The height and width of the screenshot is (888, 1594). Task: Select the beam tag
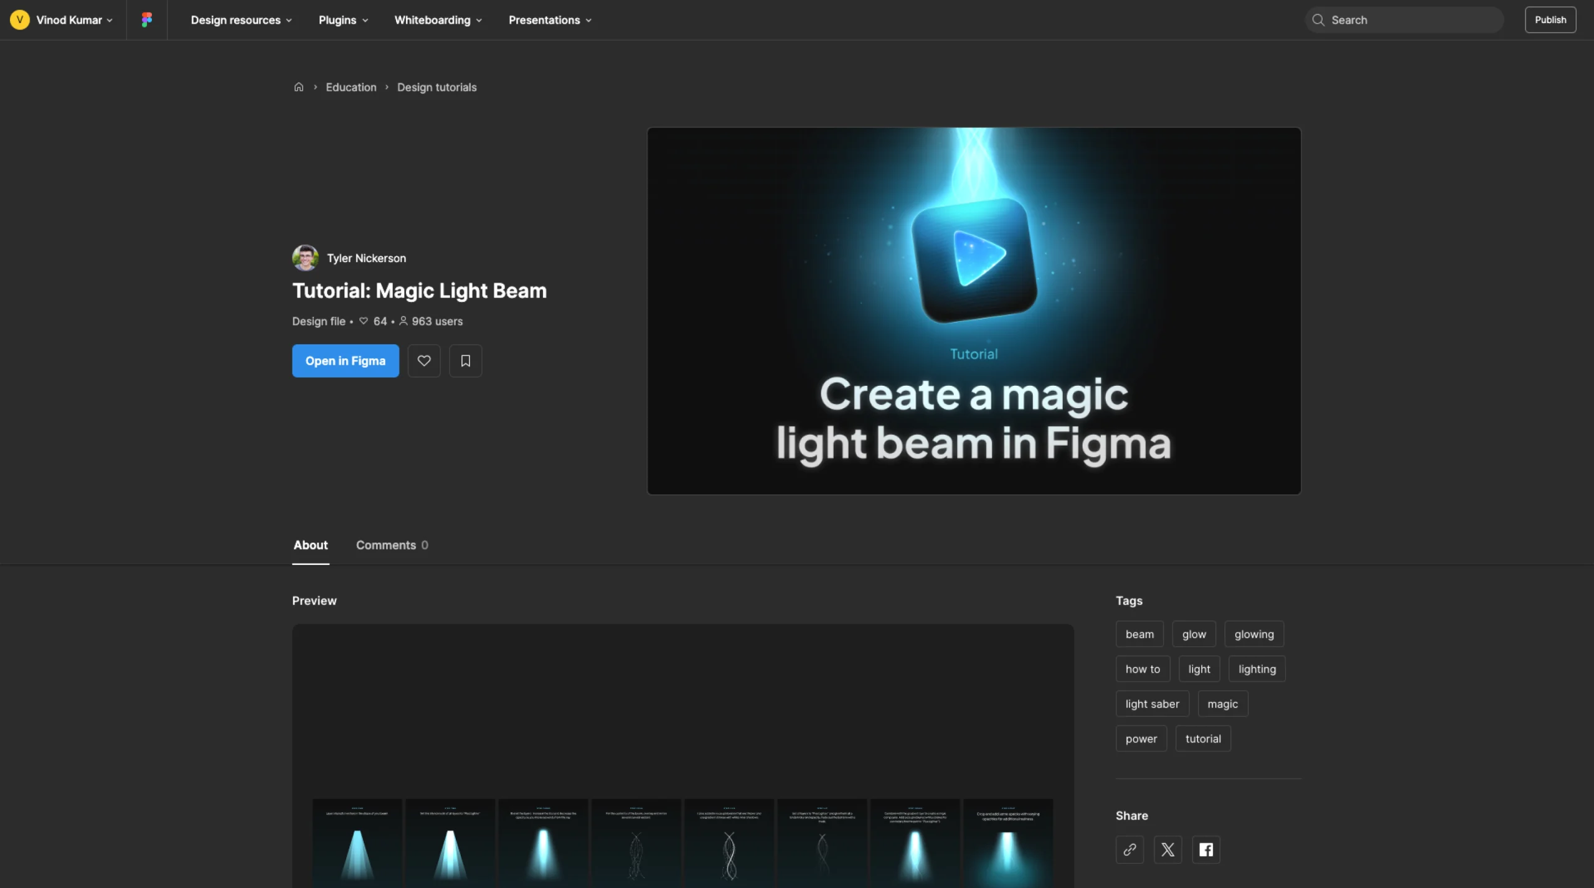point(1139,634)
